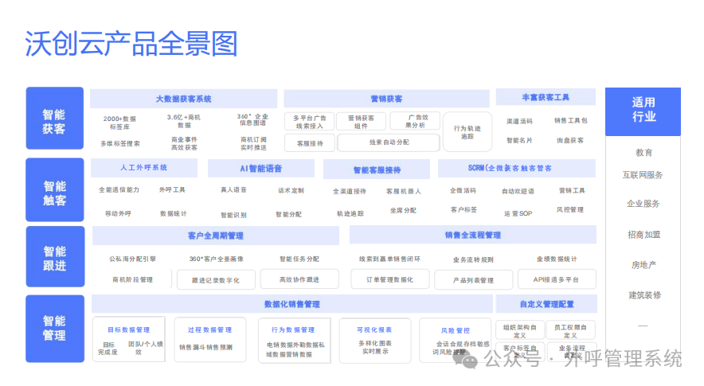
Task: Click the 公私海分配引擎 item
Action: point(132,259)
